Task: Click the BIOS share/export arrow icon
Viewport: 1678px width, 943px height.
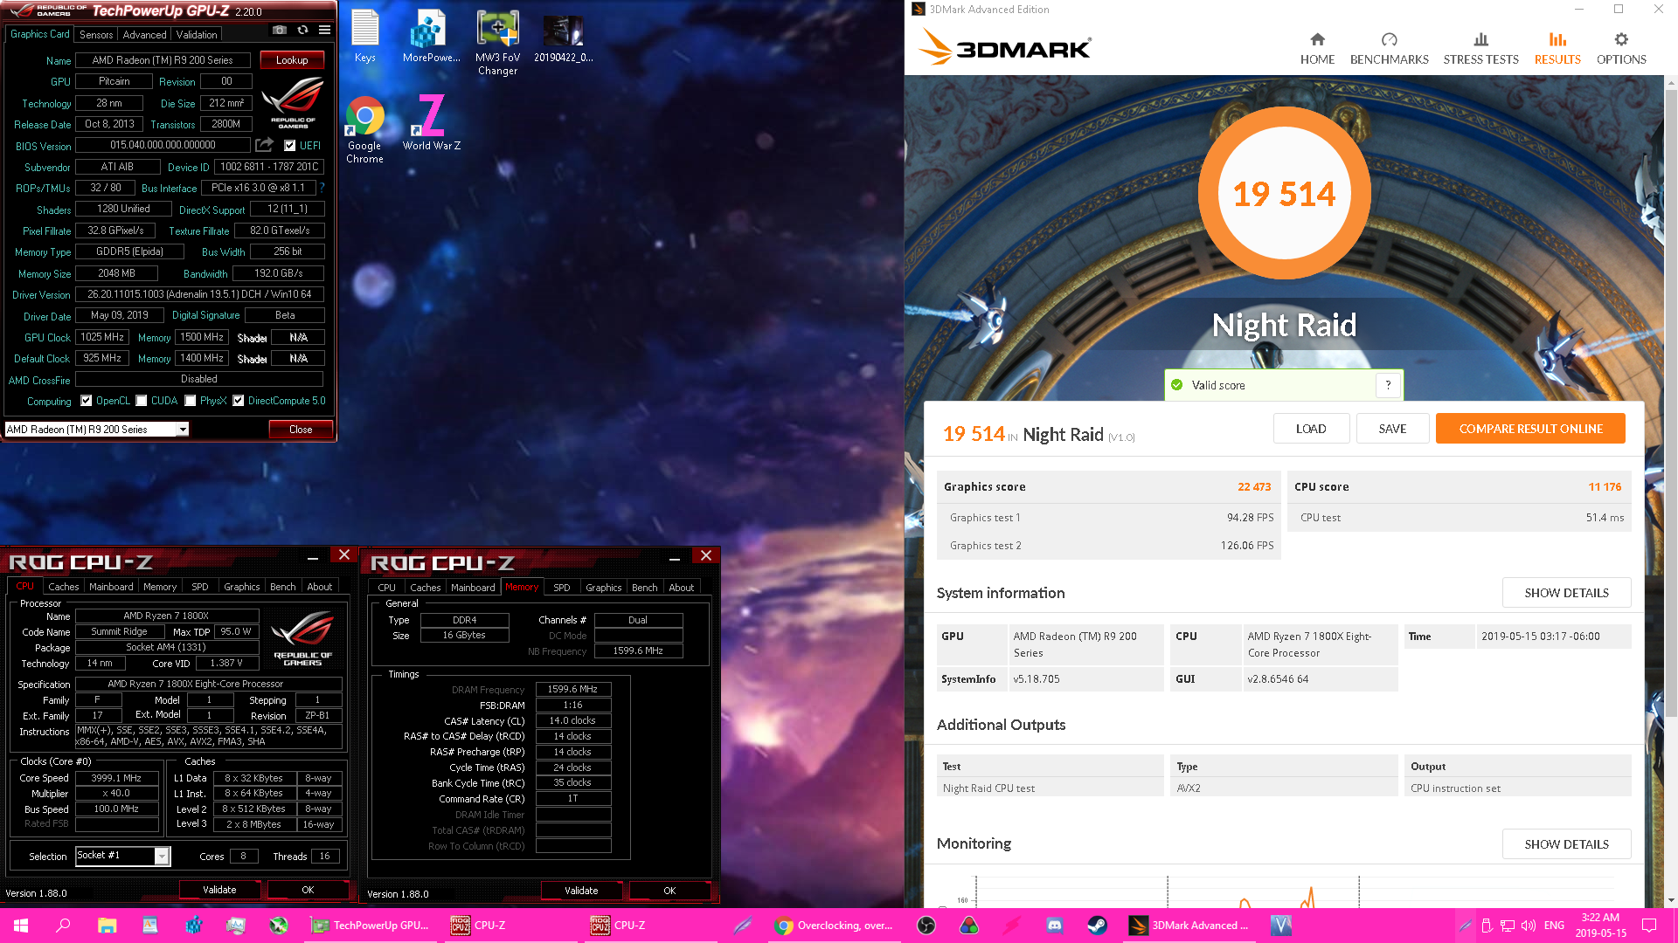Action: [264, 145]
